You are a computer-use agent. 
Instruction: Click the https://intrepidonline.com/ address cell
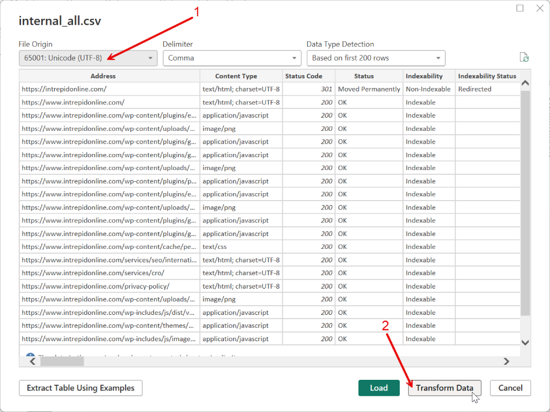[x=109, y=89]
